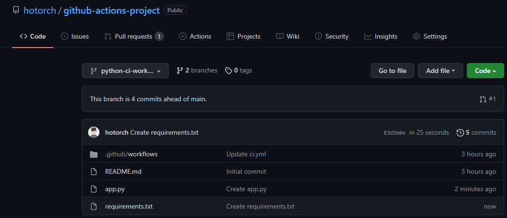Open the hotorch owner profile link
The height and width of the screenshot is (218, 507).
click(40, 10)
